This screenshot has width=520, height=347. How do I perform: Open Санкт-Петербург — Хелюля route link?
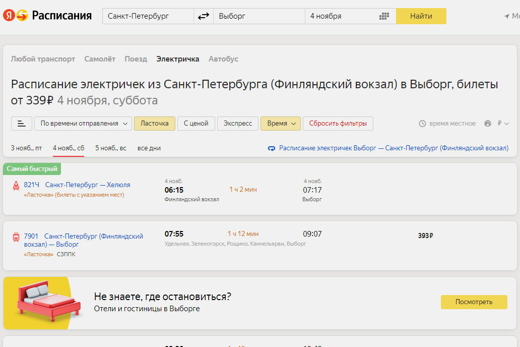88,185
